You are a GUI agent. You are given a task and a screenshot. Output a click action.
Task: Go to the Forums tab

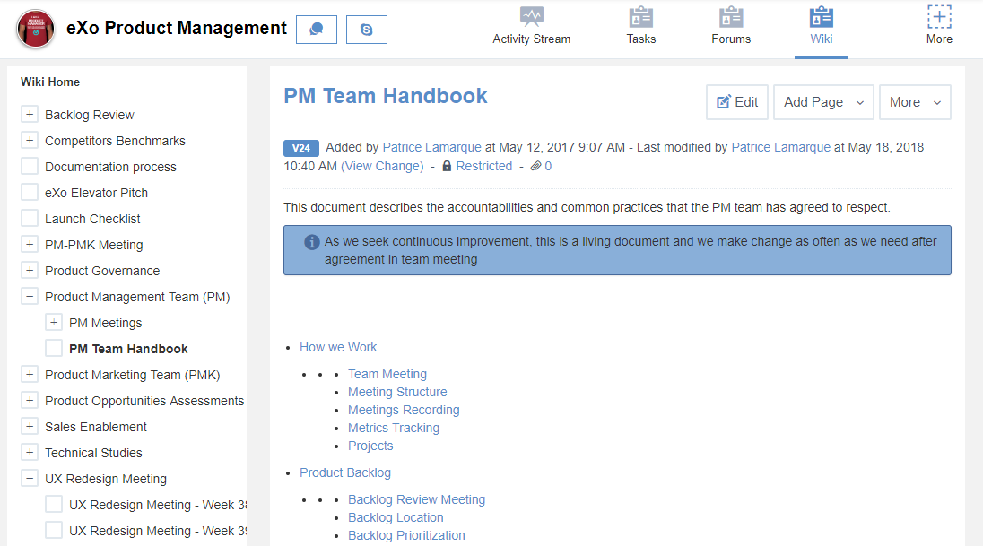pyautogui.click(x=731, y=26)
